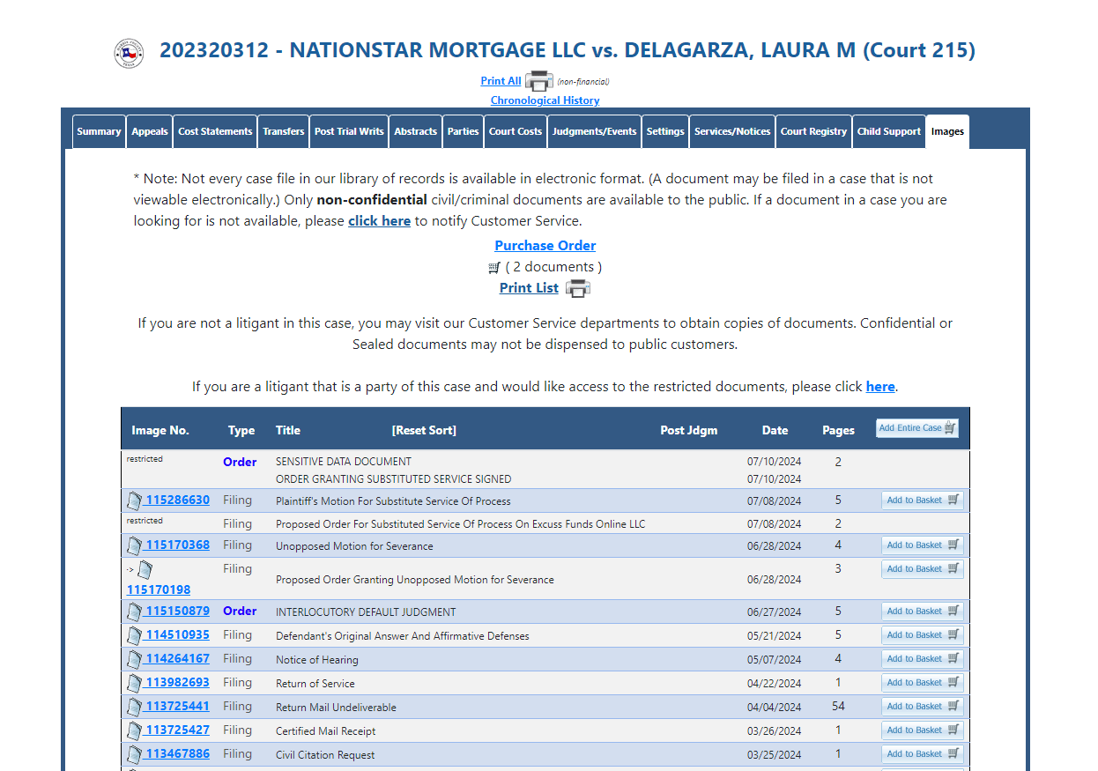1098x771 pixels.
Task: Open the Cost Statements tab
Action: point(215,131)
